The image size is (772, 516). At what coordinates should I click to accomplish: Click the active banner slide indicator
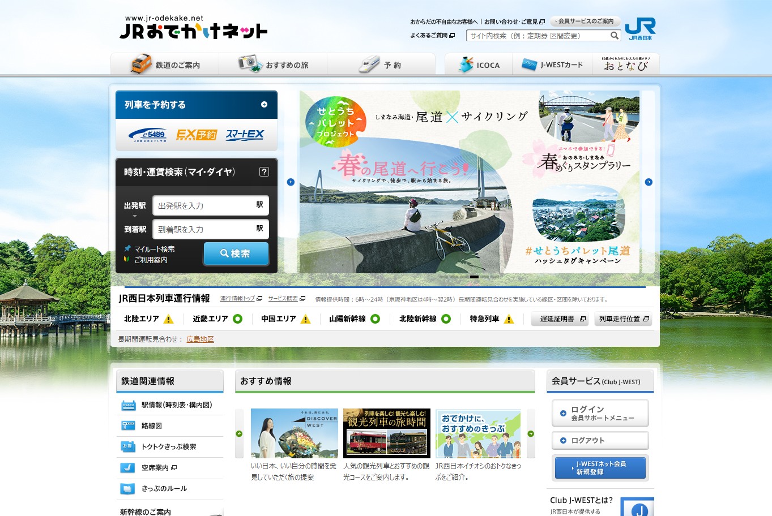[474, 277]
